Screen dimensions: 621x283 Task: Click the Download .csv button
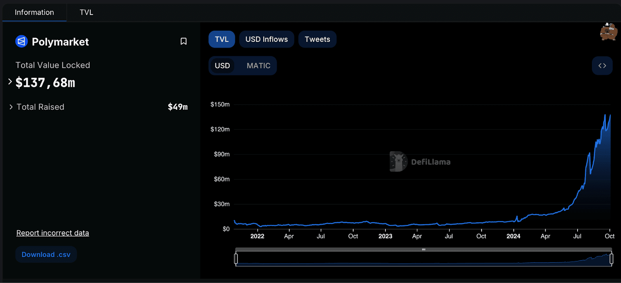click(46, 255)
